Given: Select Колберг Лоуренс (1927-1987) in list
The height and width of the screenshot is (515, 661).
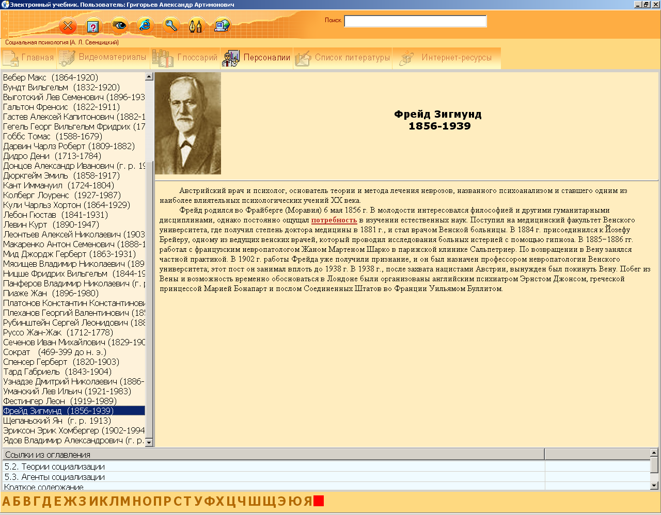Looking at the screenshot, I should point(74,195).
